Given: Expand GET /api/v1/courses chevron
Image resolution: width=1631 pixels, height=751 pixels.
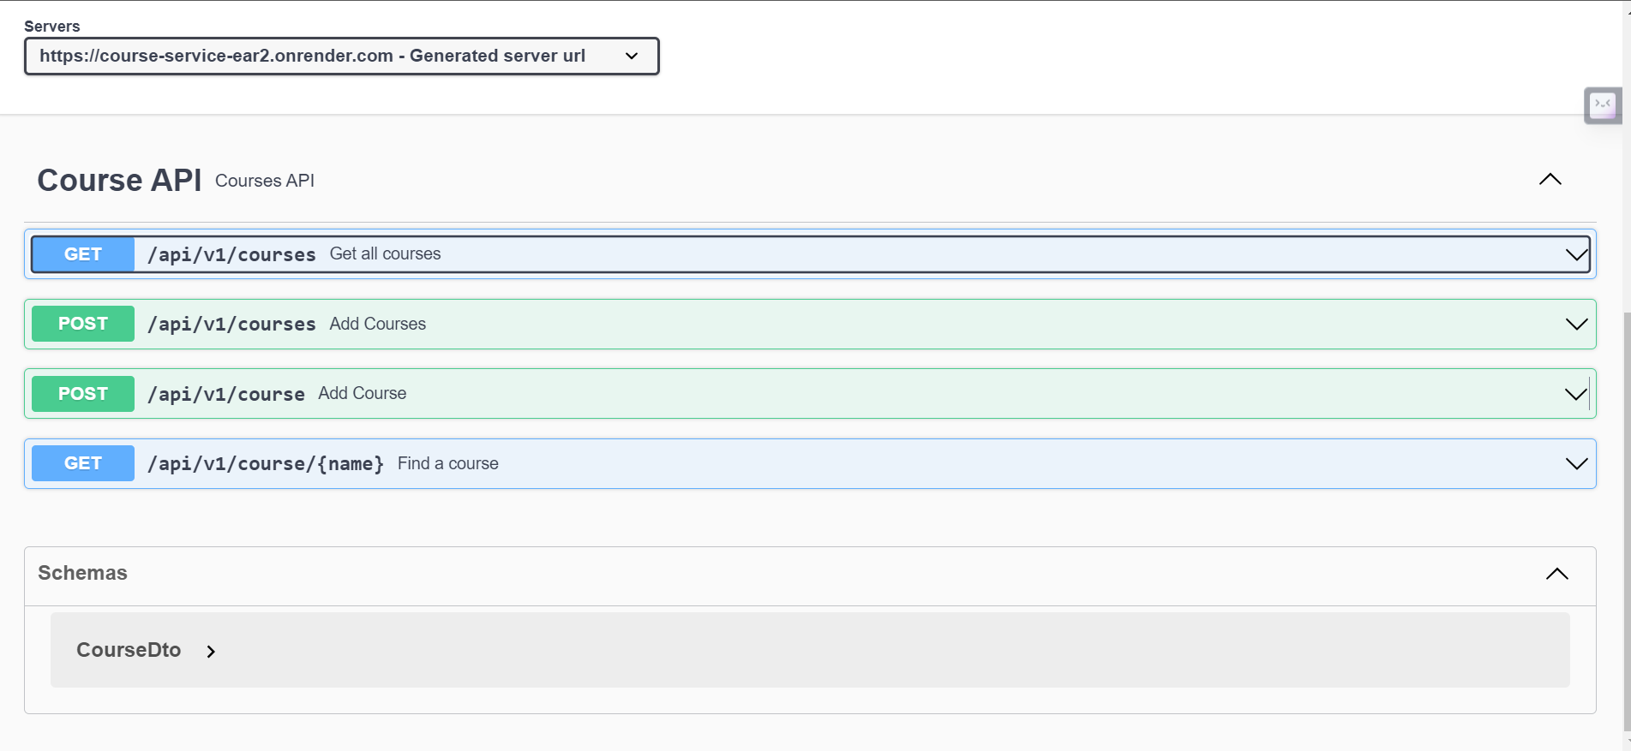Looking at the screenshot, I should coord(1576,254).
